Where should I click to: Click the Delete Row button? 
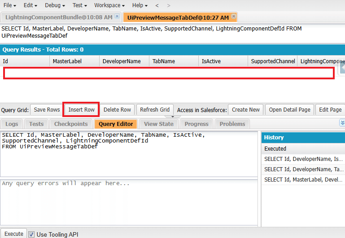(x=117, y=109)
